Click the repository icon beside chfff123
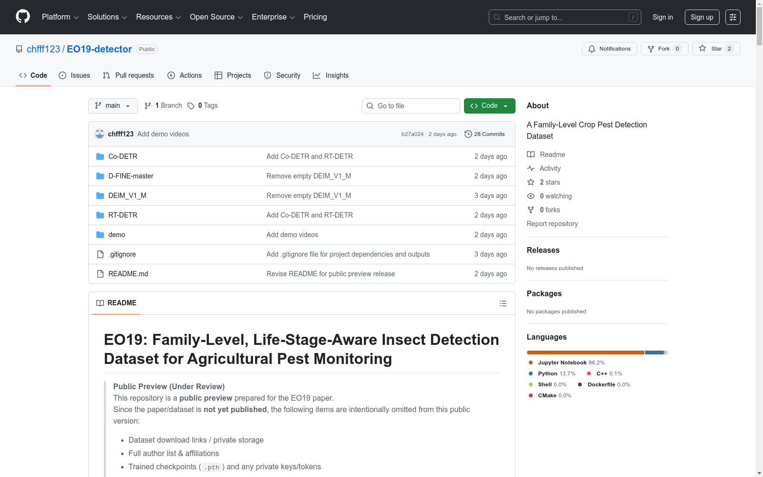 click(19, 49)
